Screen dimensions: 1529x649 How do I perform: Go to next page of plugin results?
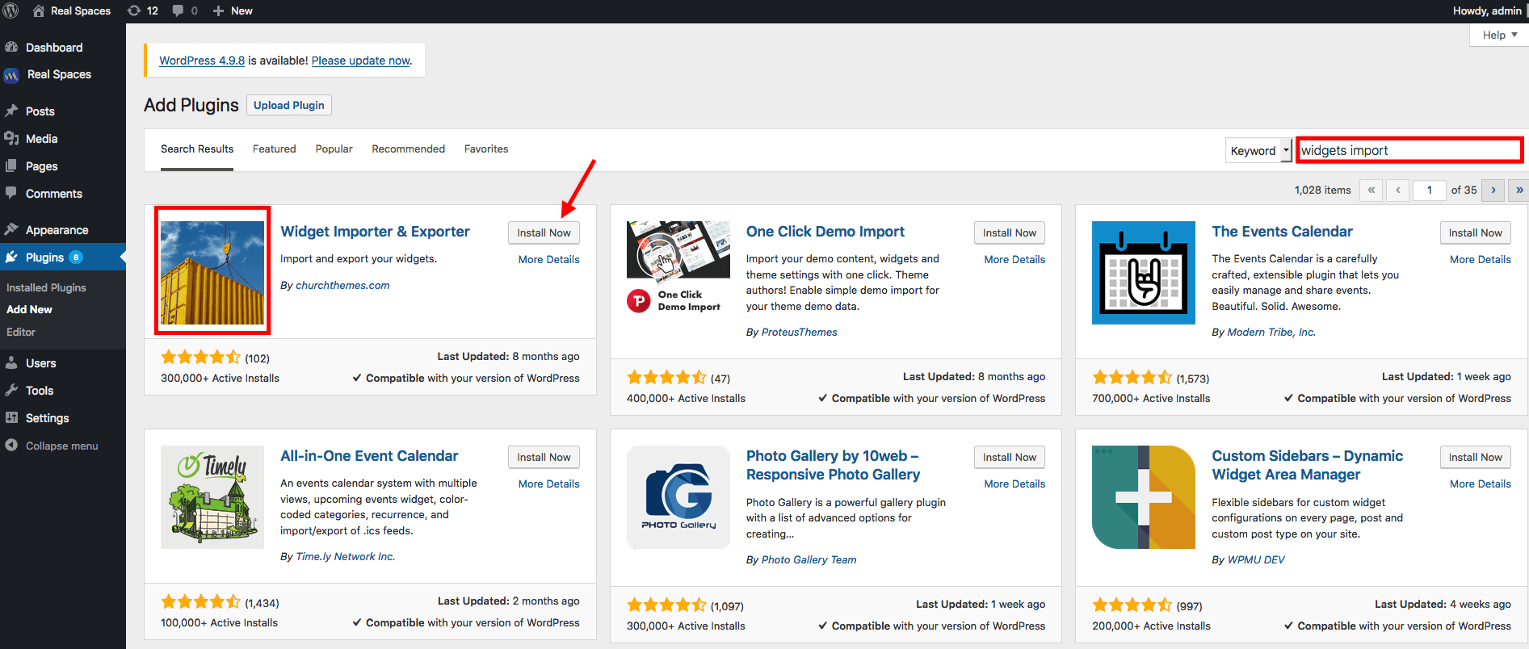point(1493,191)
